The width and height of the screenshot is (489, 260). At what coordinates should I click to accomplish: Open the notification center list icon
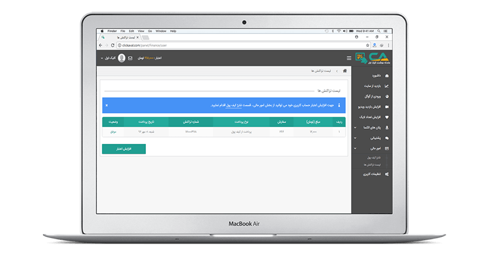click(x=385, y=31)
